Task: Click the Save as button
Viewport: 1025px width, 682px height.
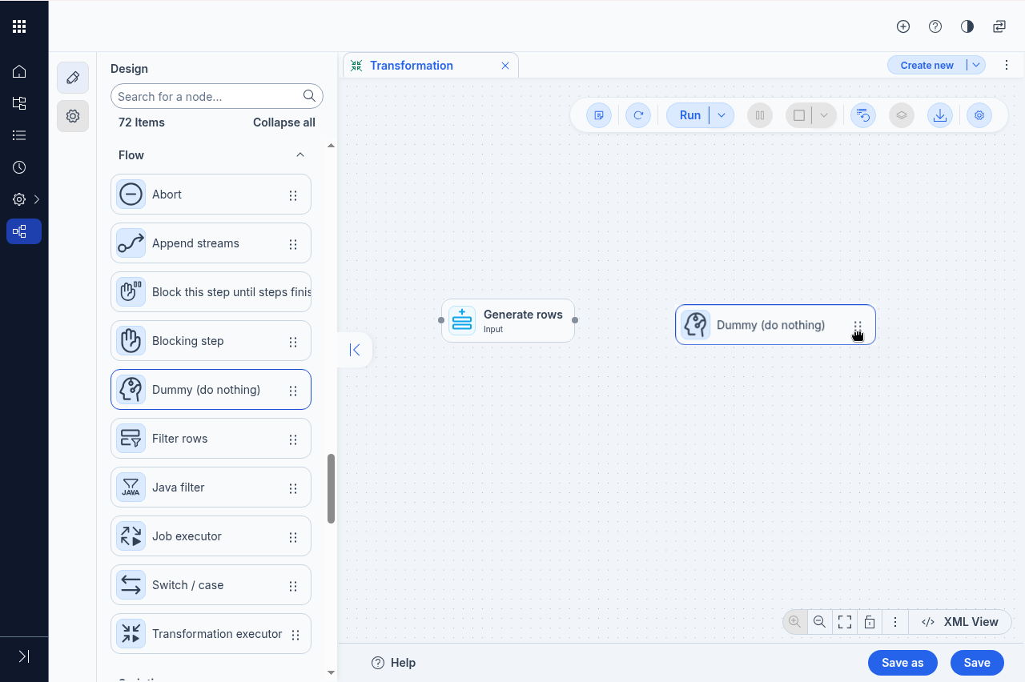Action: pos(902,663)
